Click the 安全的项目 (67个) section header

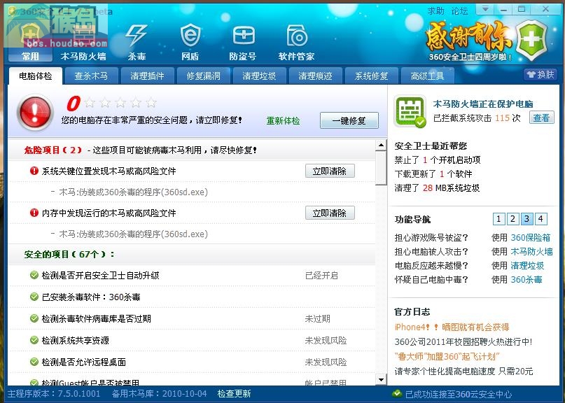pyautogui.click(x=192, y=254)
